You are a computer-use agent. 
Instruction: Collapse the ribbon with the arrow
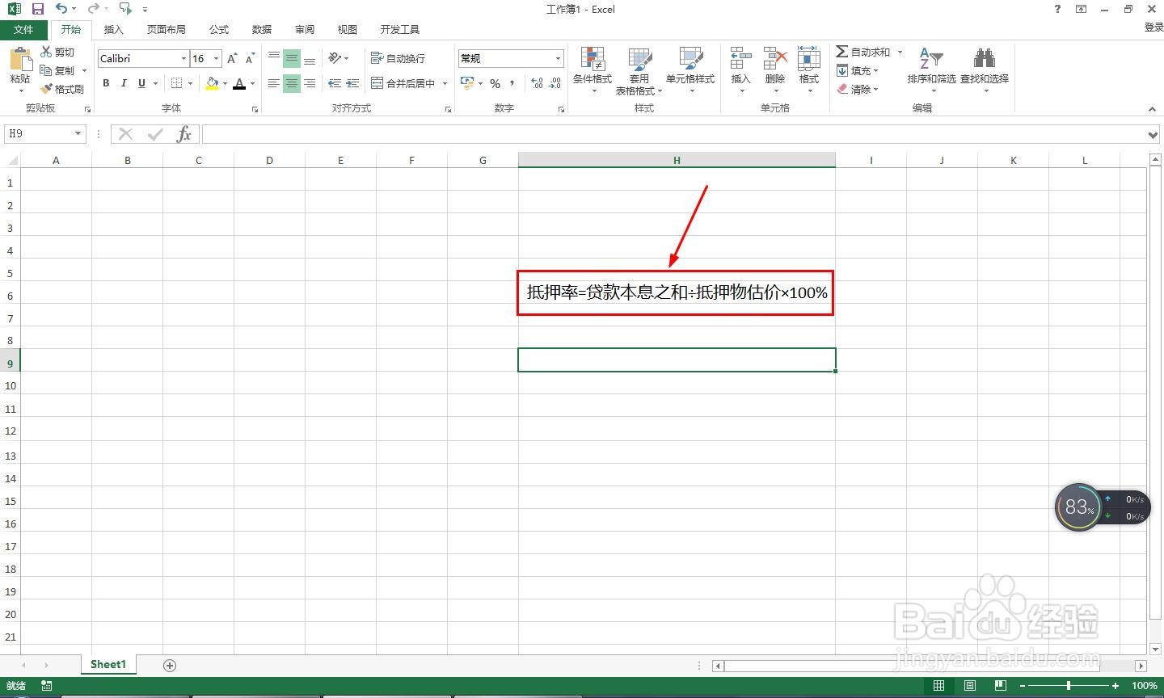pos(1152,108)
